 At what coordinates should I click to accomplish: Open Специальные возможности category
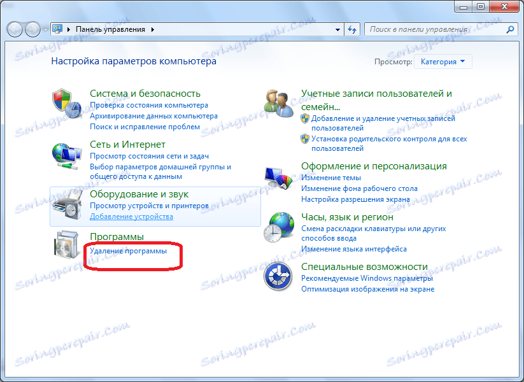coord(364,267)
